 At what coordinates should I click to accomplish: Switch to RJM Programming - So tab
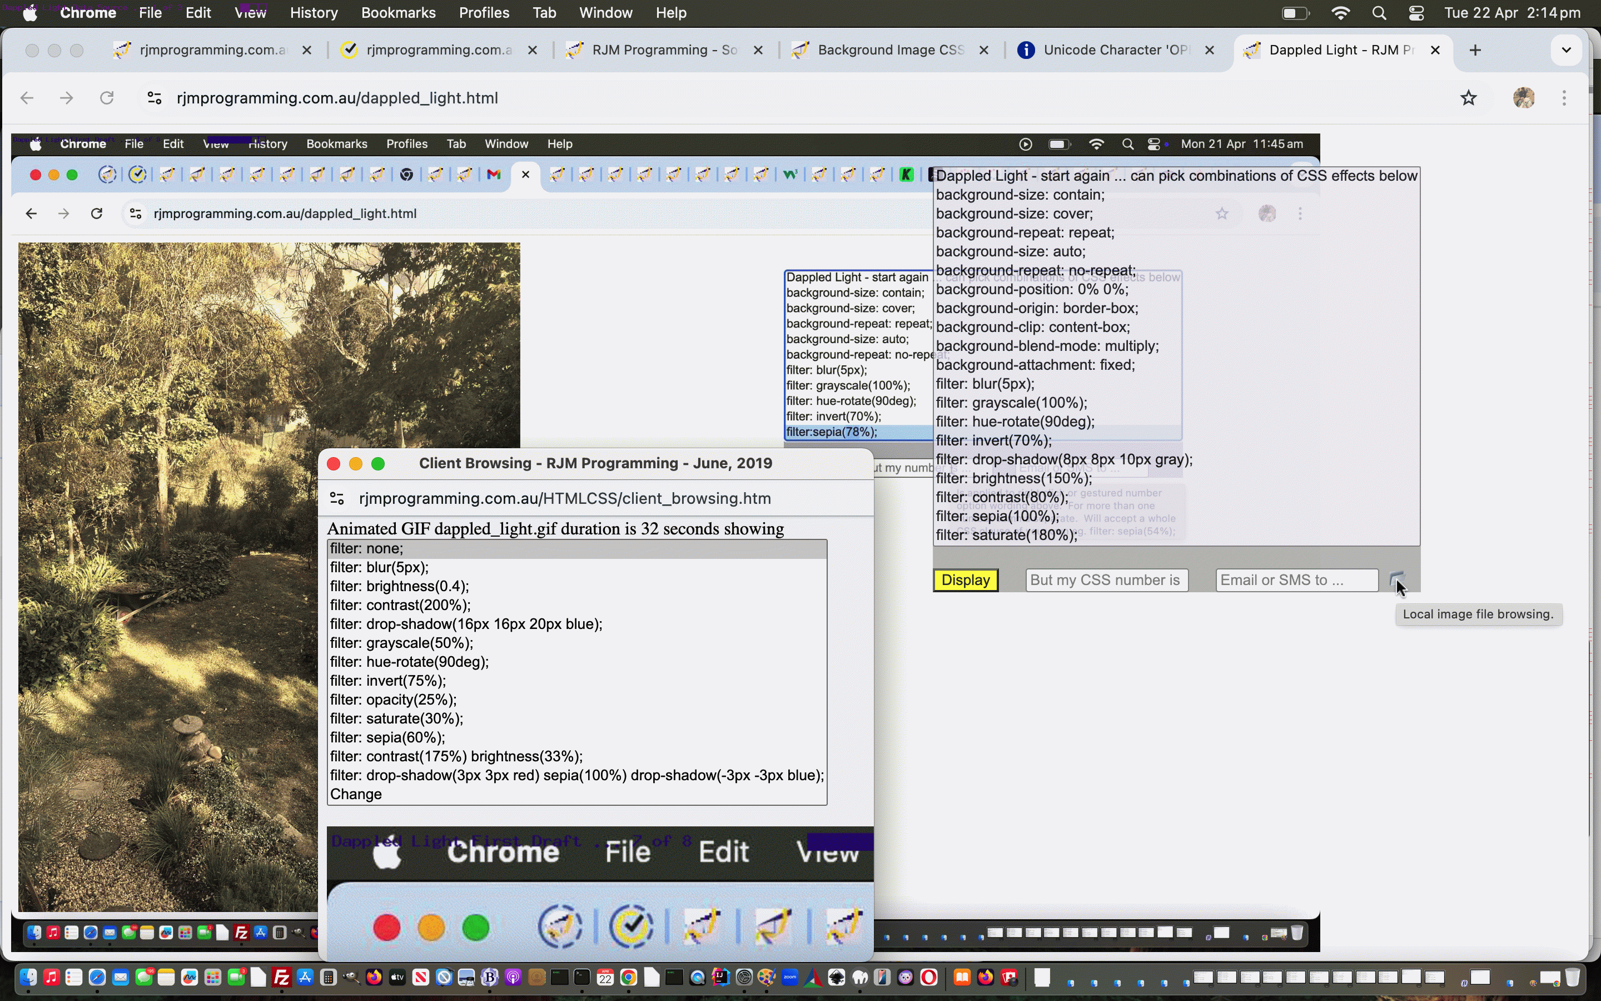(x=664, y=50)
